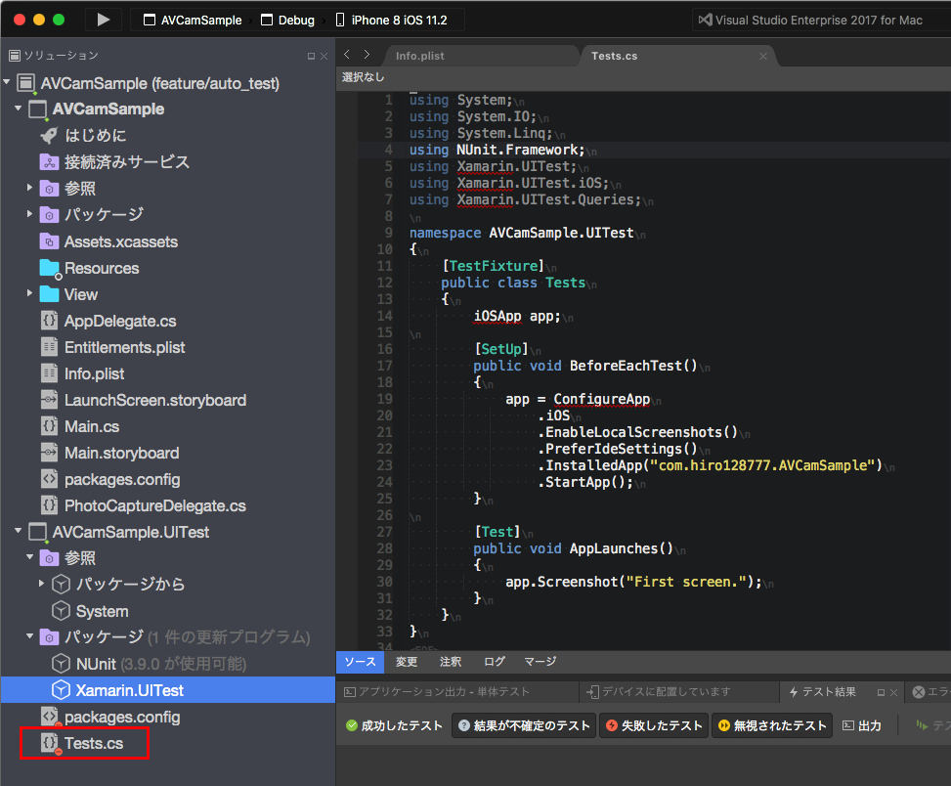This screenshot has width=951, height=786.
Task: Collapse パッケージ folder with update notice
Action: pyautogui.click(x=29, y=635)
